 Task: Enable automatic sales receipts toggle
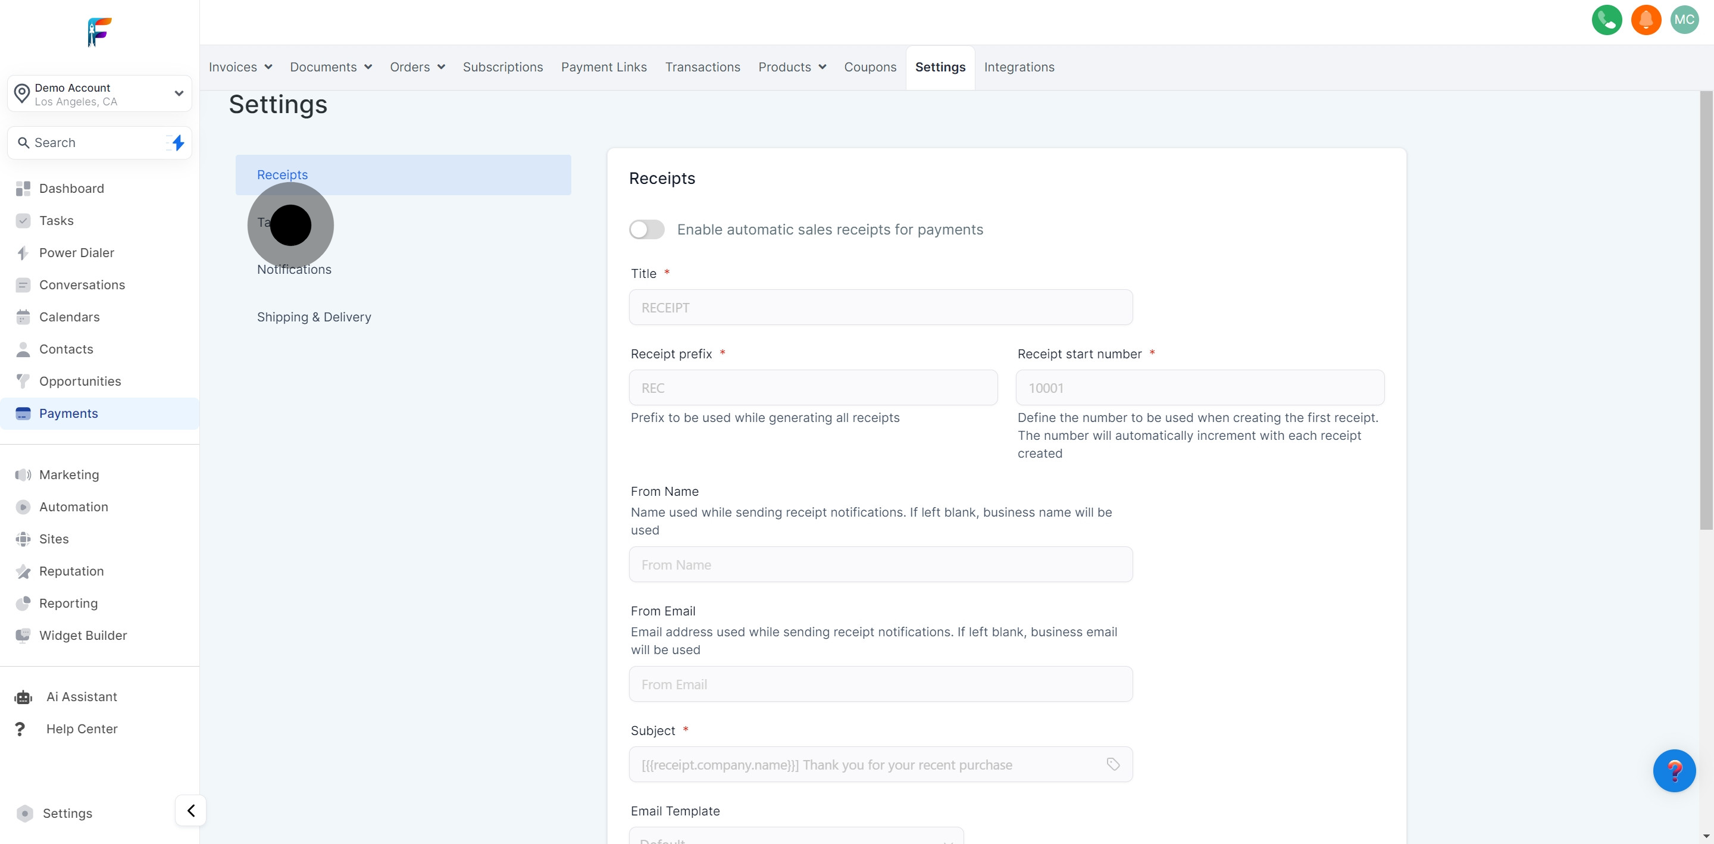click(x=647, y=230)
